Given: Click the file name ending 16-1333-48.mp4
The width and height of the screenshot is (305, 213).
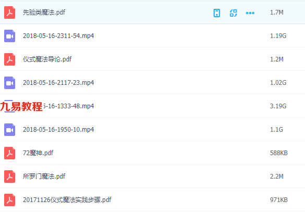Looking at the screenshot, I should (x=68, y=106).
